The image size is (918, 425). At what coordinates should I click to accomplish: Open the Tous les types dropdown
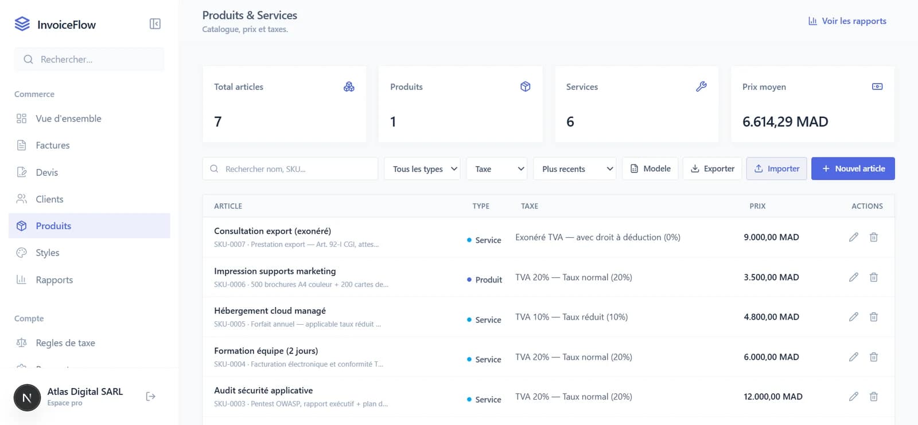[x=422, y=169]
